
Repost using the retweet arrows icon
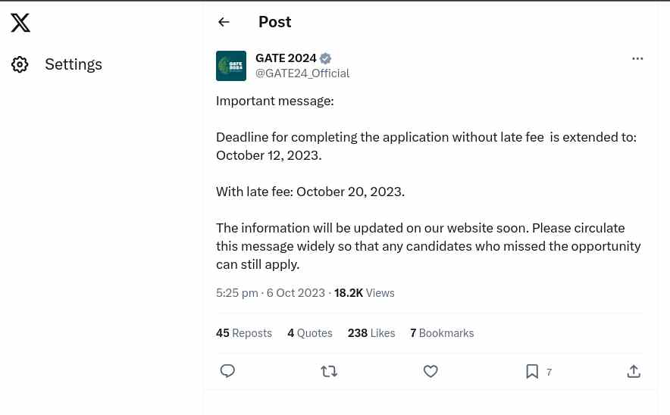tap(329, 371)
